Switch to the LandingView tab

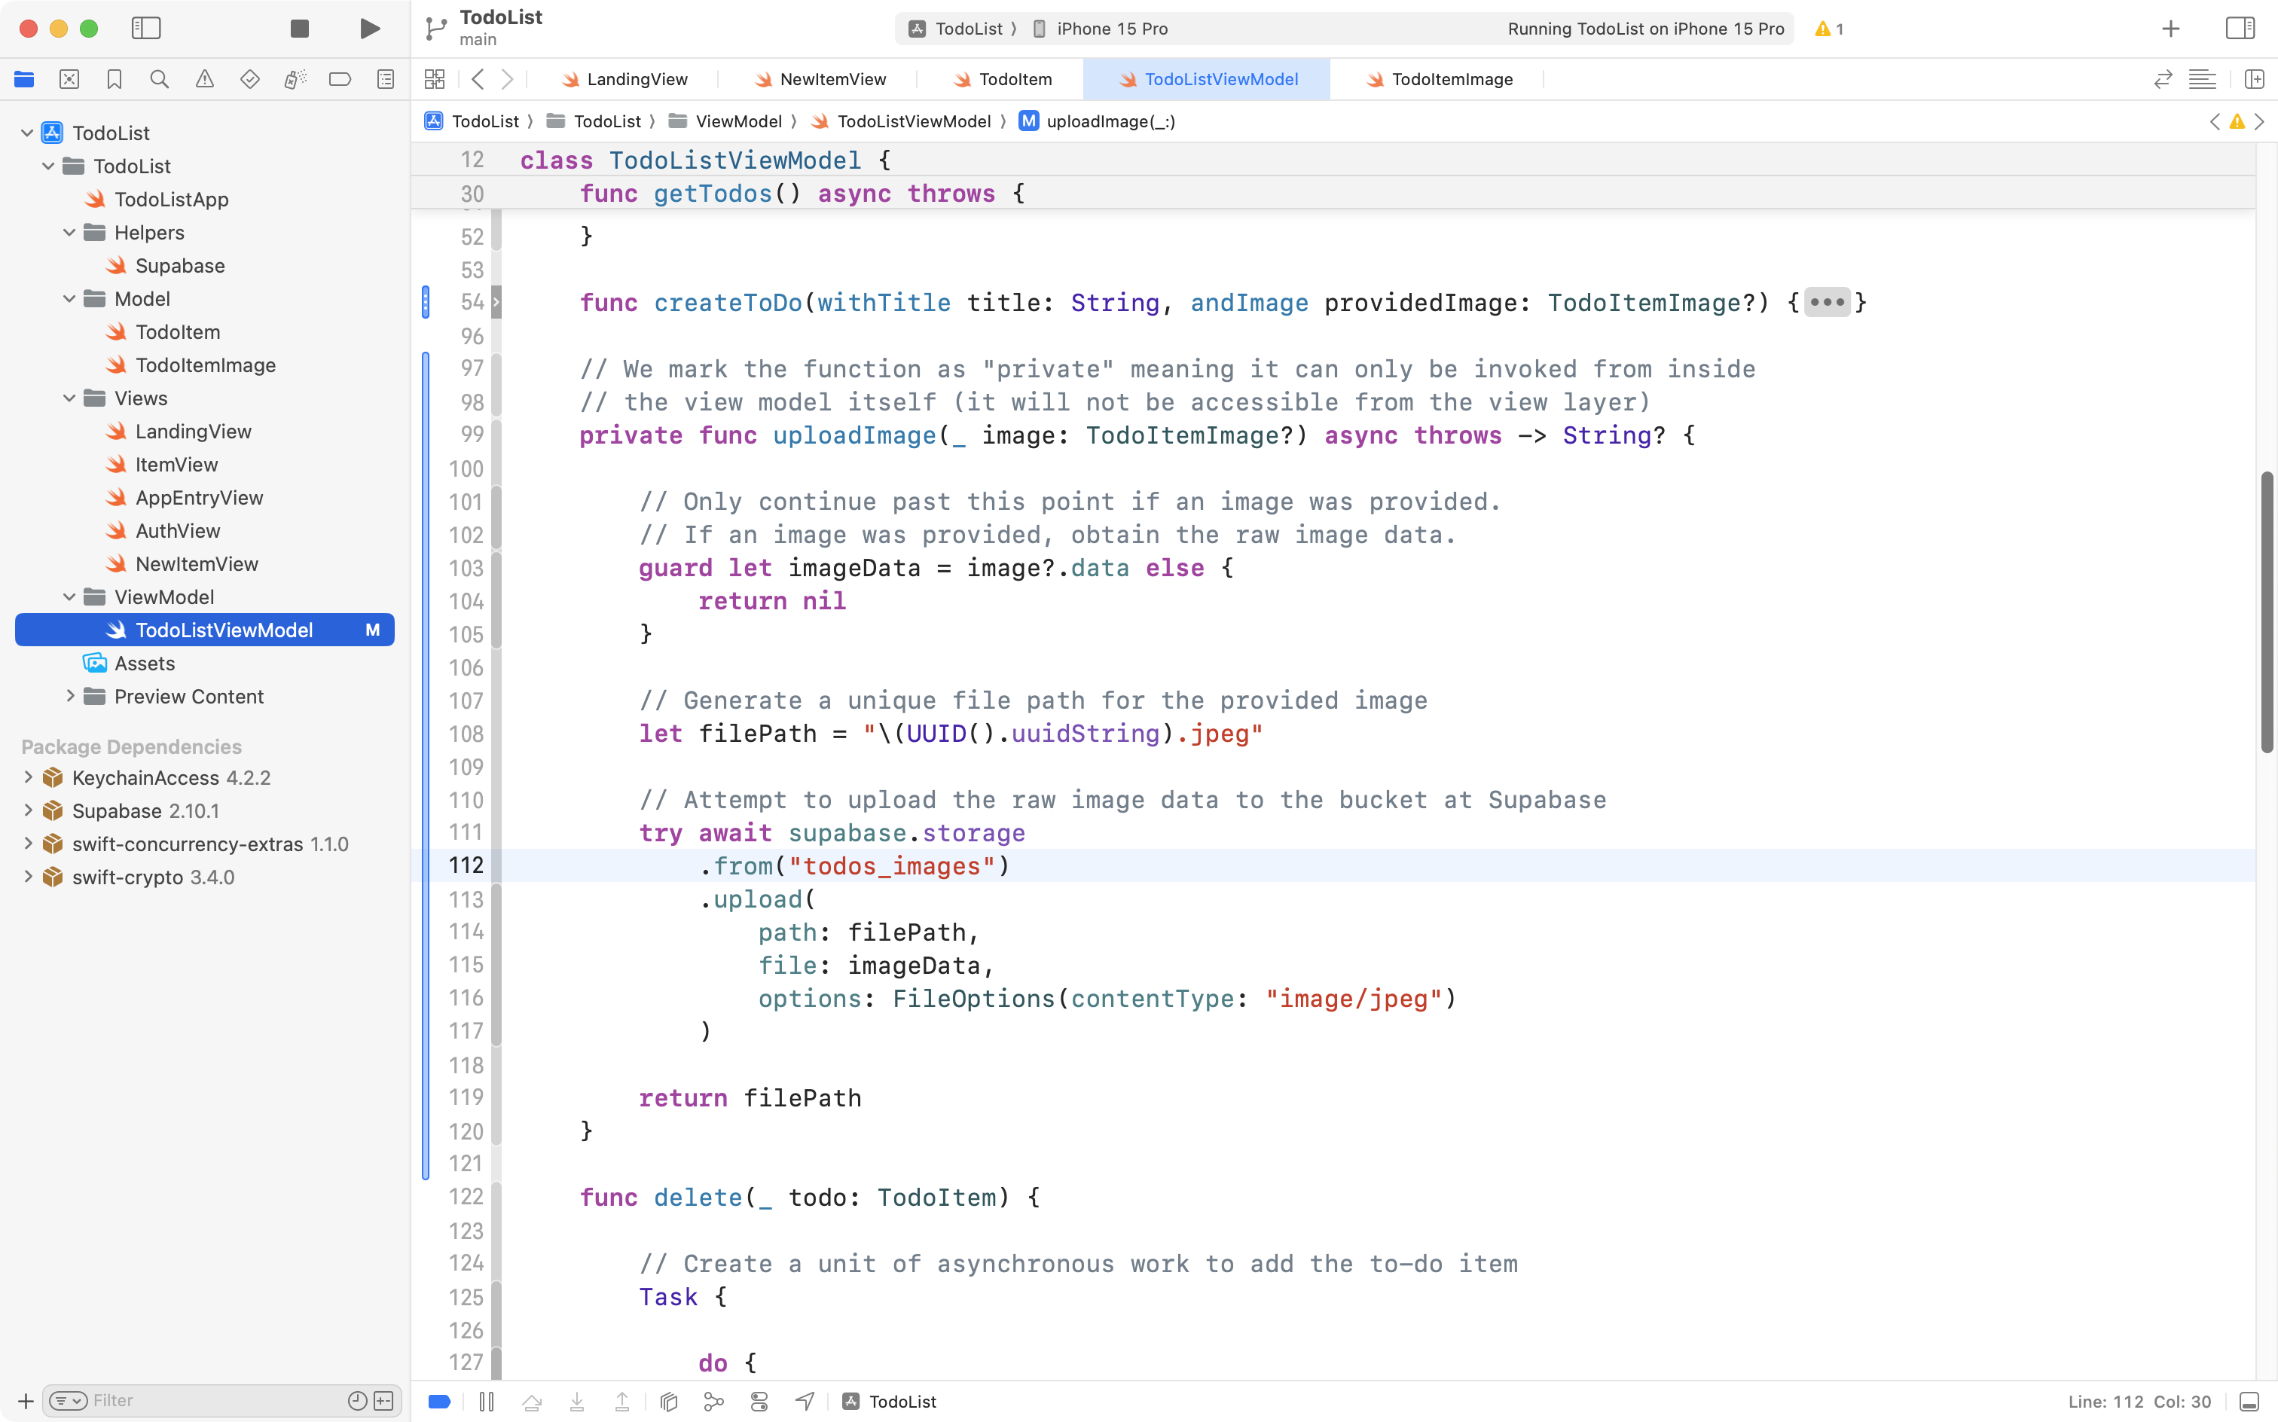click(x=635, y=79)
